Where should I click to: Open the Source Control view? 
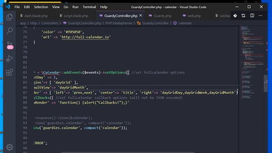coord(10,45)
